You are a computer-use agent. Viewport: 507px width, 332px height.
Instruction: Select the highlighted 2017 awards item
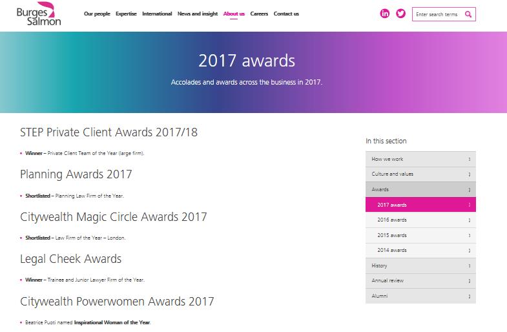420,205
